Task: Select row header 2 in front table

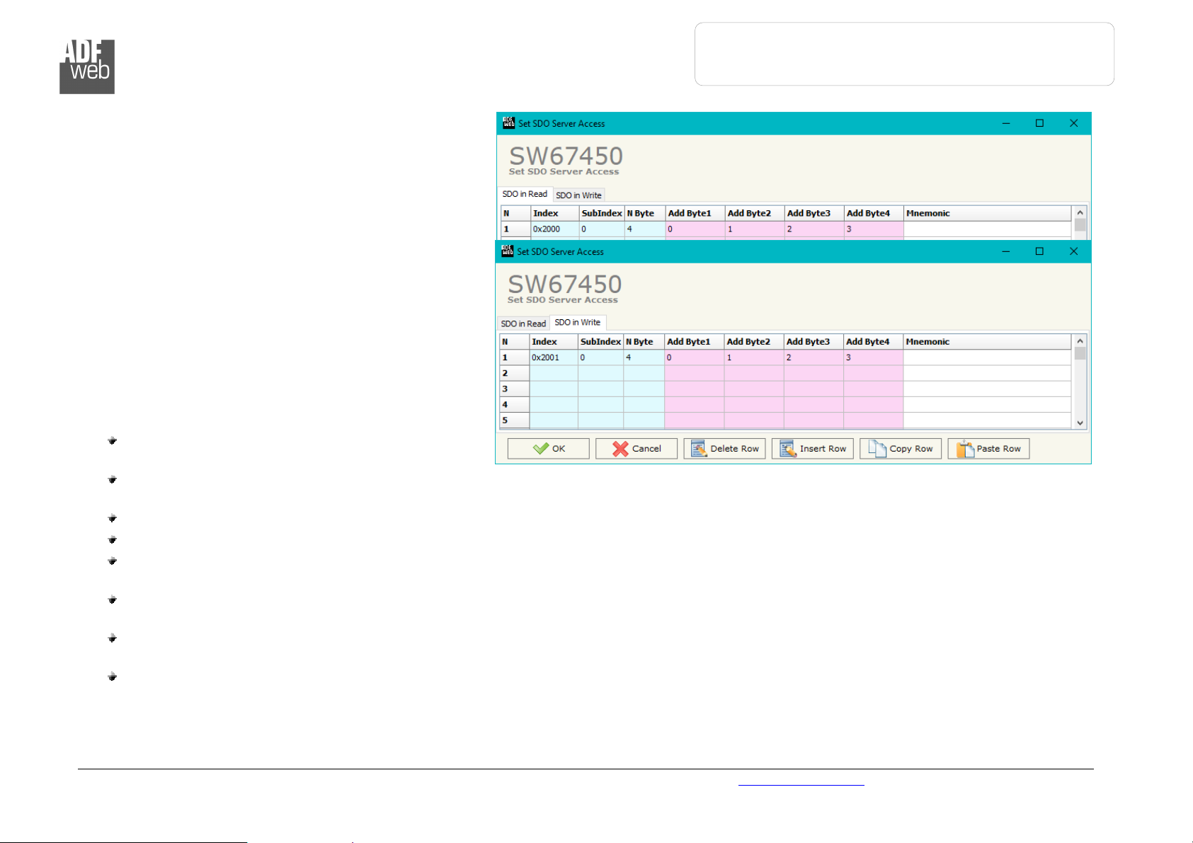Action: (514, 373)
